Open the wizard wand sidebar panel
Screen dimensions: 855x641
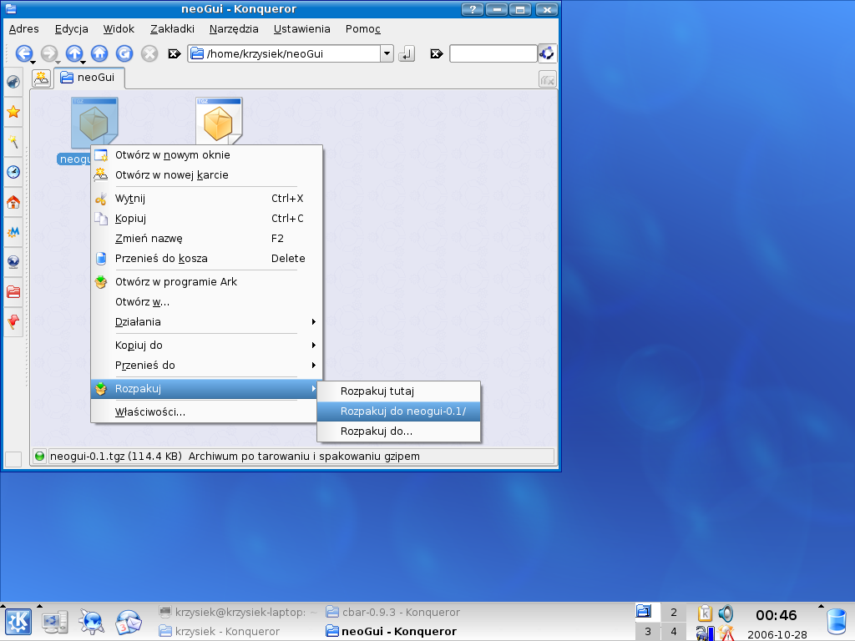[x=13, y=142]
